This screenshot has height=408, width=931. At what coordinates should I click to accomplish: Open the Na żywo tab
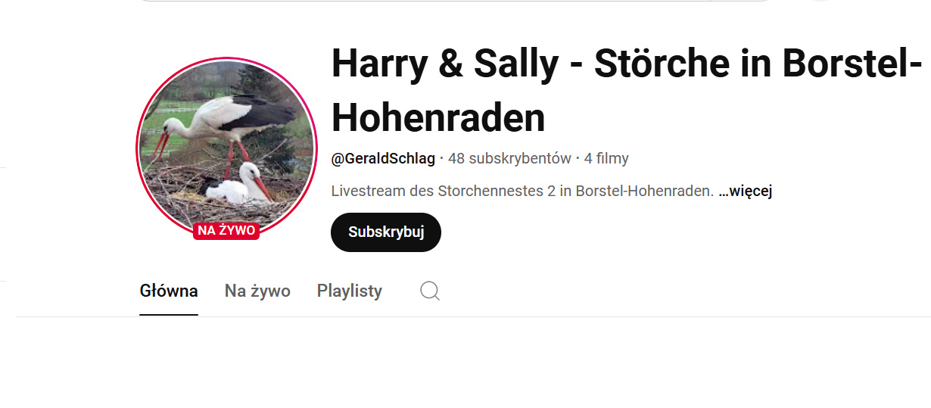pyautogui.click(x=257, y=291)
